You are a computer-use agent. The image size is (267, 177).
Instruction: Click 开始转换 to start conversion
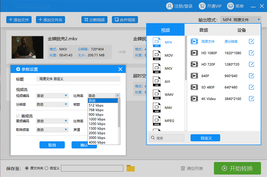(x=237, y=168)
